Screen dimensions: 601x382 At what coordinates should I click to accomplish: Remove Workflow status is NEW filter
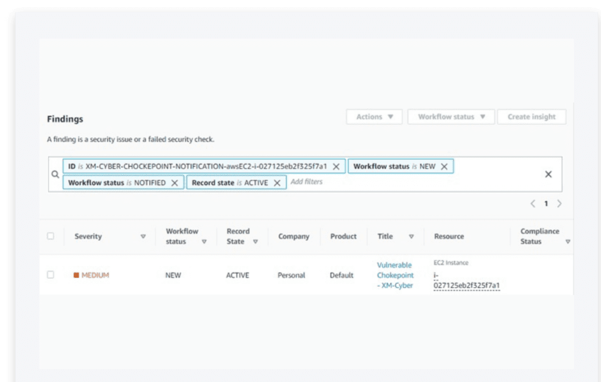click(444, 166)
